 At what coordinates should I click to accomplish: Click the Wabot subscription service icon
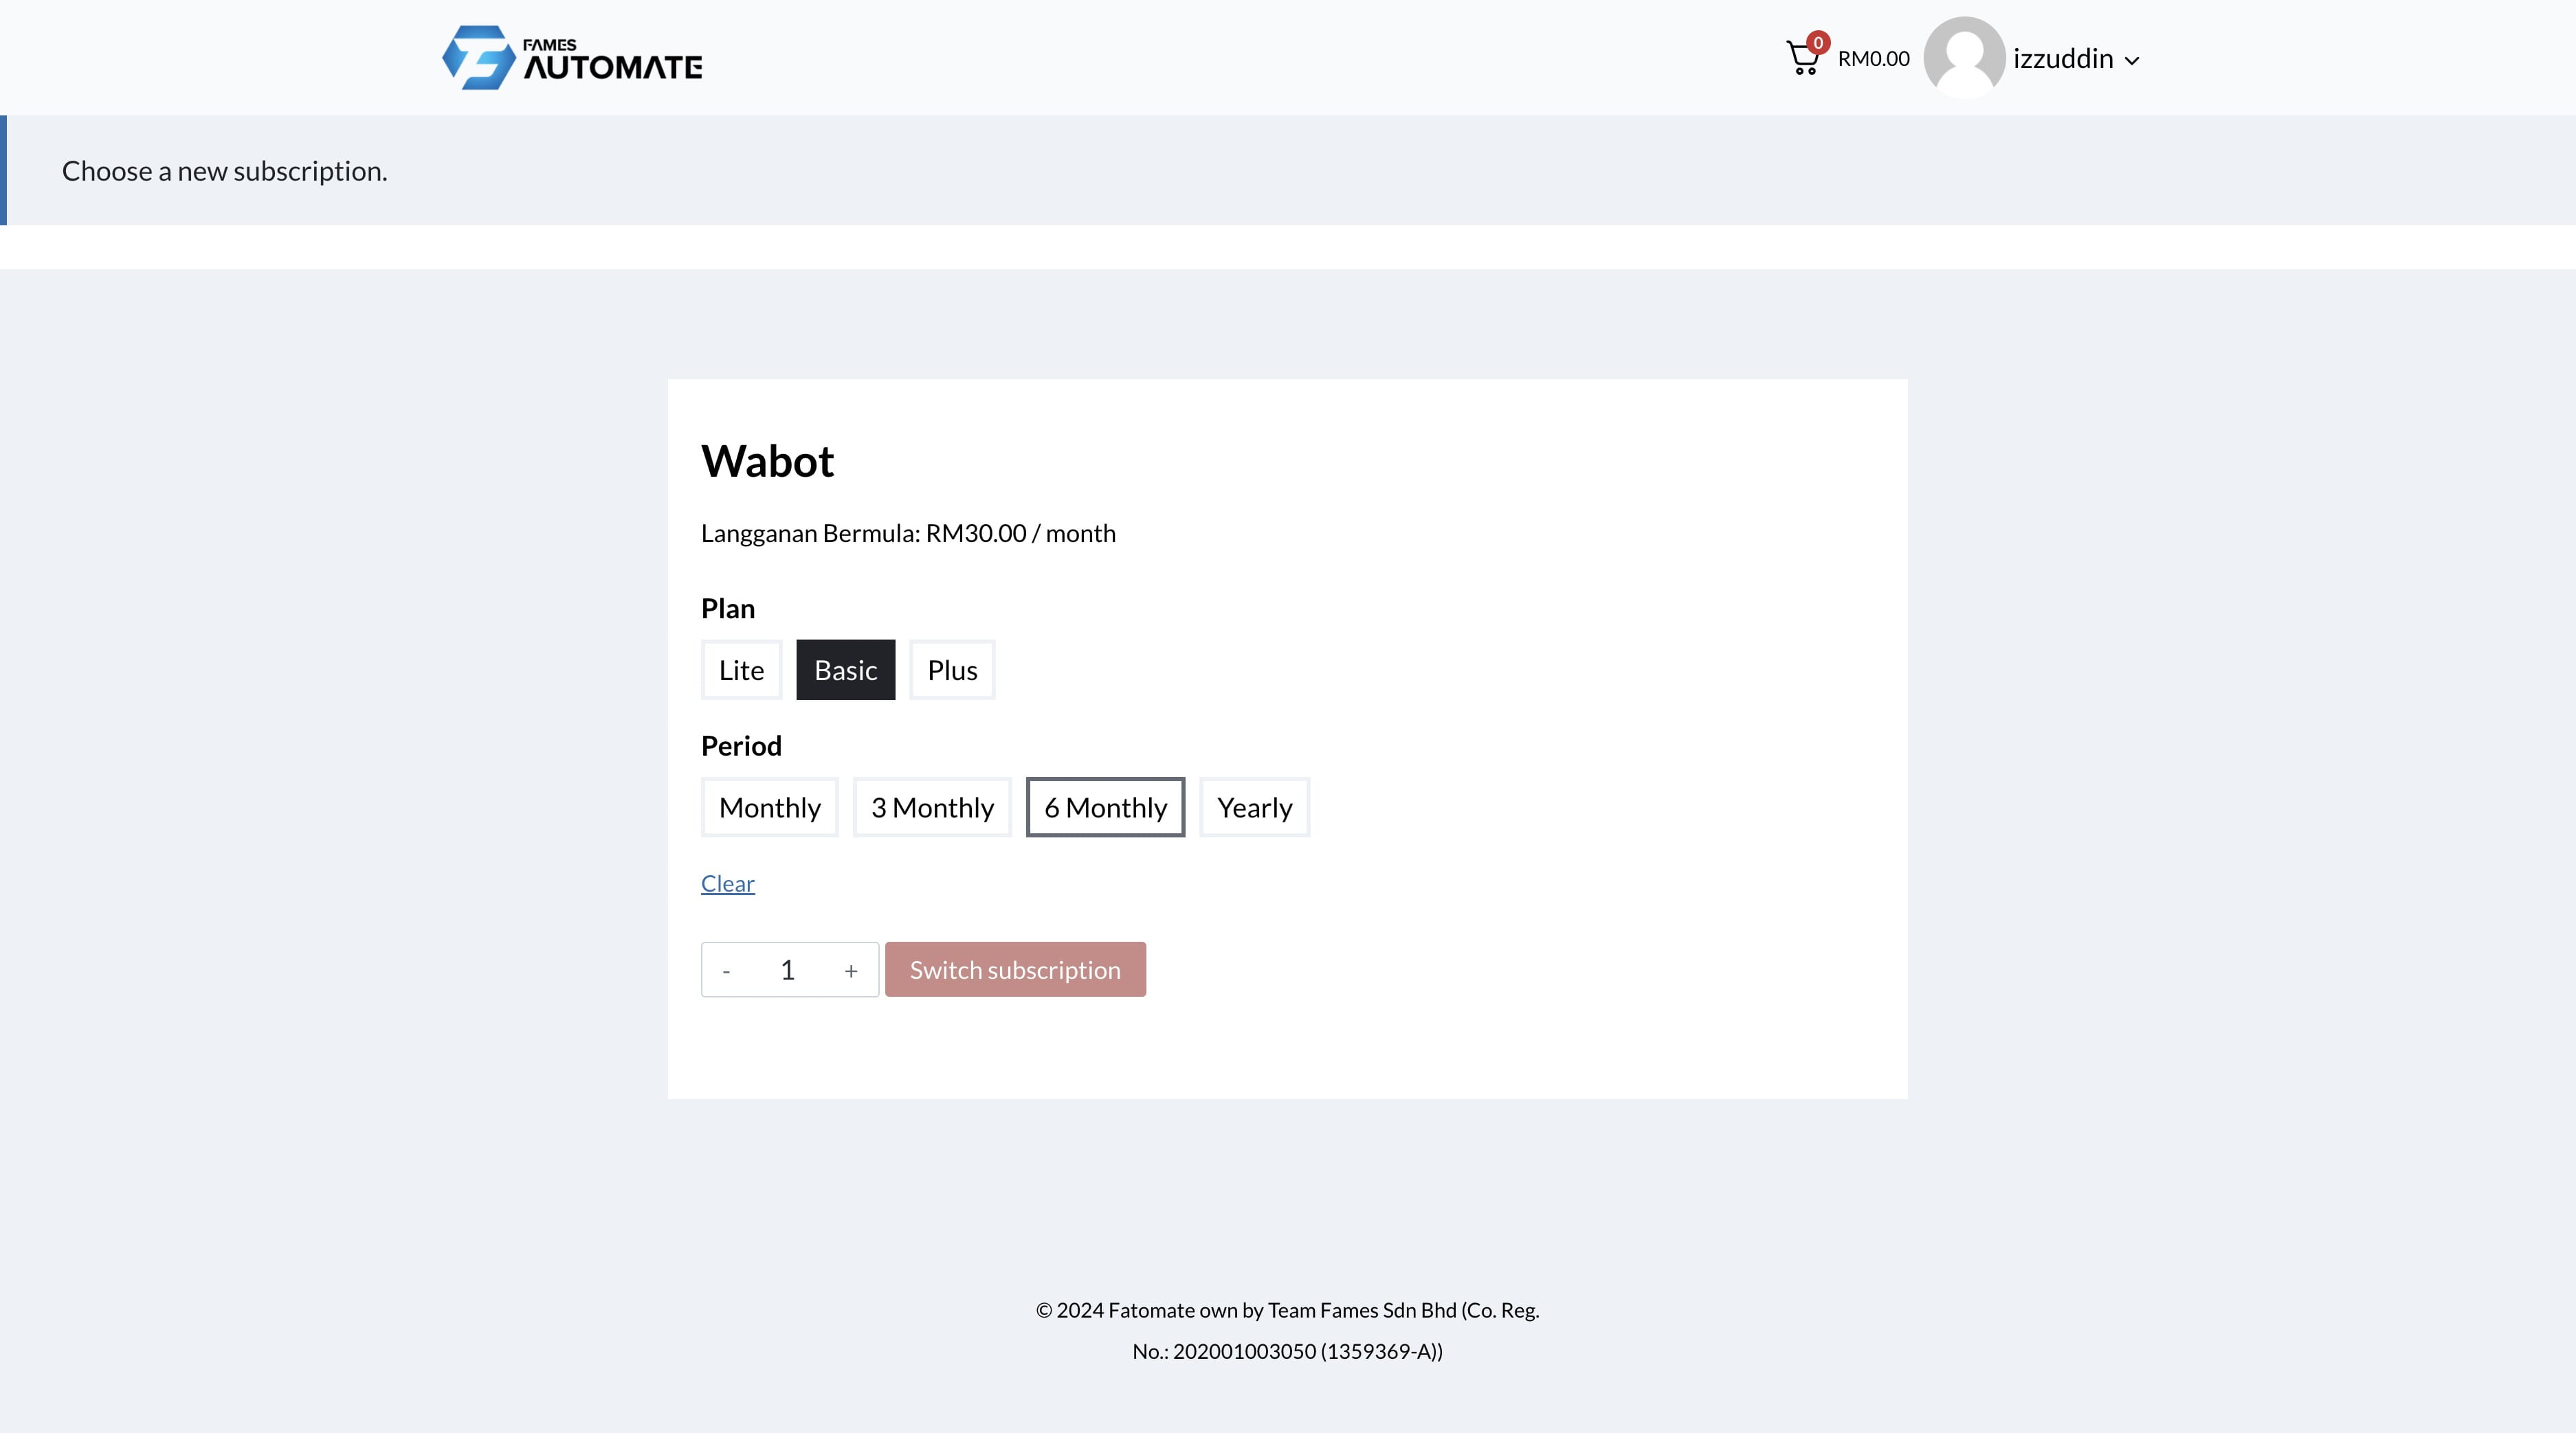point(768,460)
